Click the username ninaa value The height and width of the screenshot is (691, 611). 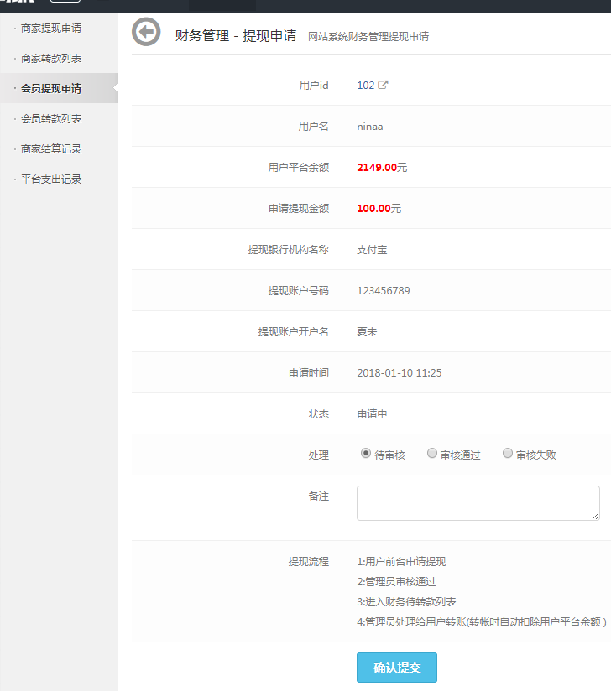[369, 127]
